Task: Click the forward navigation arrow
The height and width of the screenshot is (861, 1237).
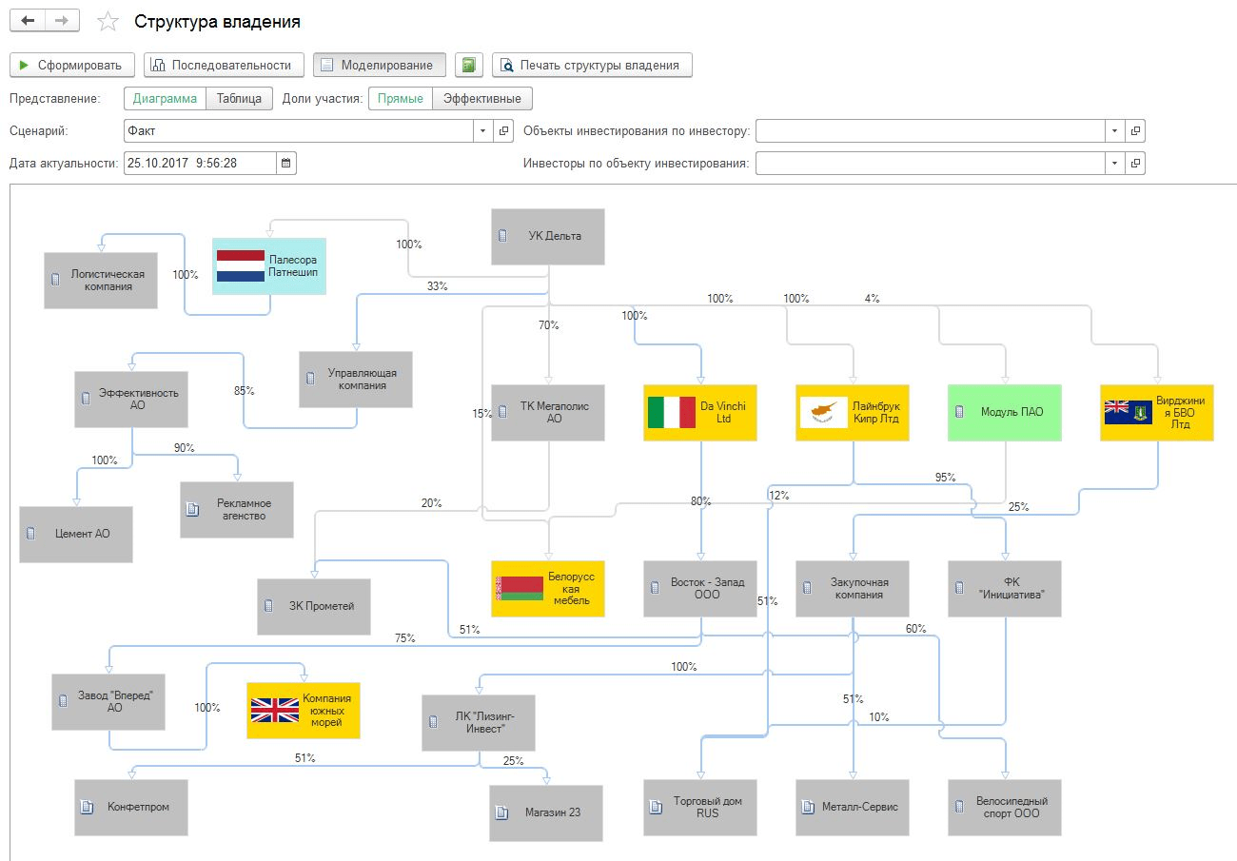Action: [62, 20]
